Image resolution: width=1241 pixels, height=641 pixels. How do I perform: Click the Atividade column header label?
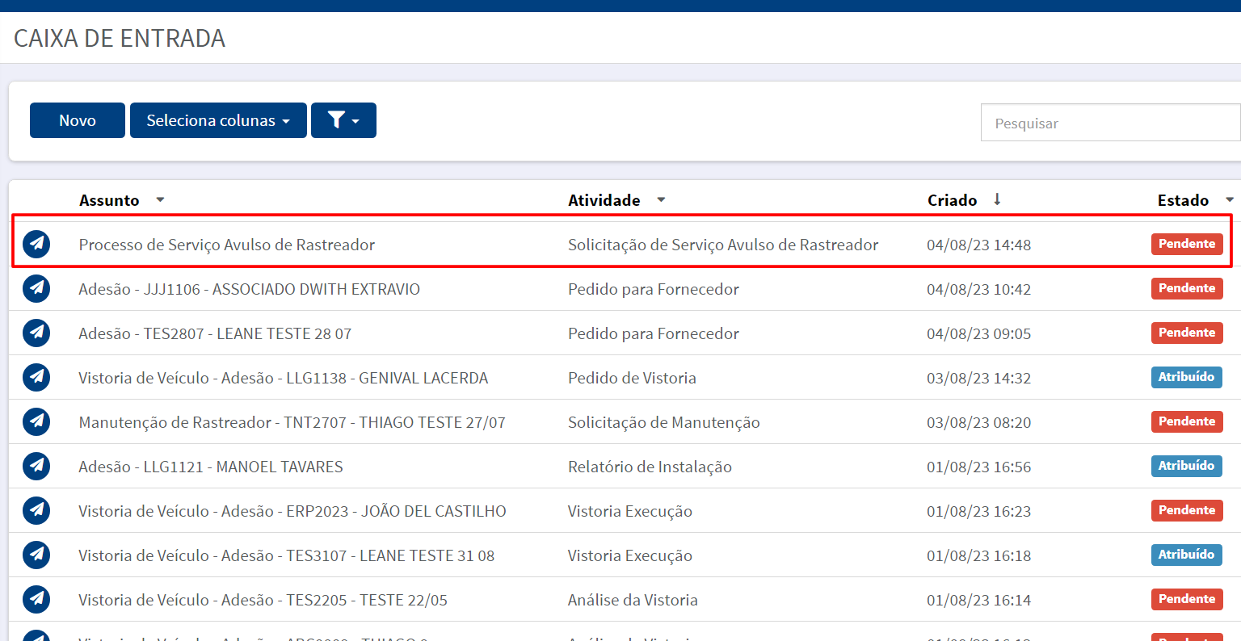tap(604, 200)
